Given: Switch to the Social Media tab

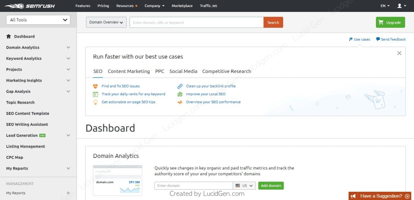Looking at the screenshot, I should tap(183, 71).
